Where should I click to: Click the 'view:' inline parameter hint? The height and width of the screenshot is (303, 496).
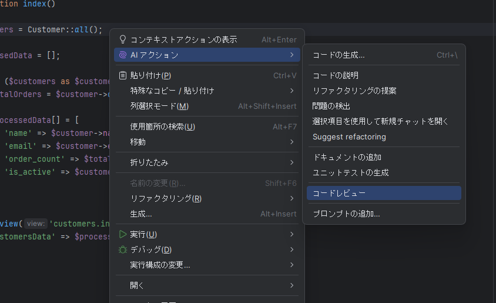click(36, 224)
